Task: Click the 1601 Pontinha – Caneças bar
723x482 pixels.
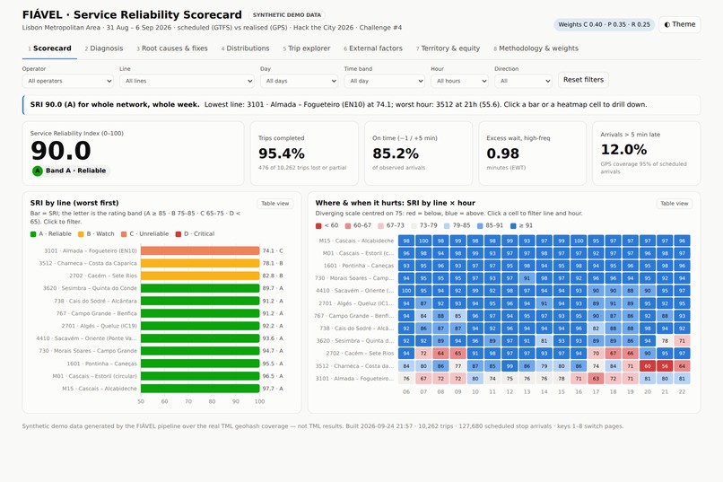Action: [x=200, y=364]
